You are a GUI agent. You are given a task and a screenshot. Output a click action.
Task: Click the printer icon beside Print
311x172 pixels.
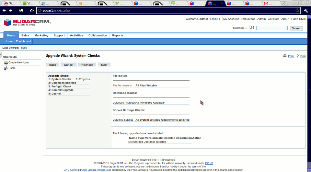(x=285, y=56)
